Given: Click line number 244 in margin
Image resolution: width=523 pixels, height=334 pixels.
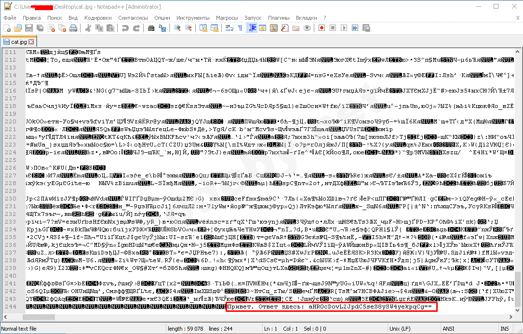Looking at the screenshot, I should coord(11,307).
